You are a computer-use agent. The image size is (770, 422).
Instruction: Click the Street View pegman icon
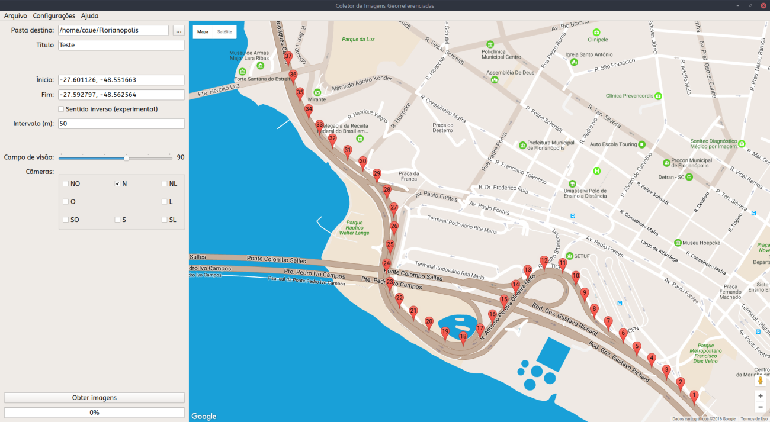click(761, 380)
